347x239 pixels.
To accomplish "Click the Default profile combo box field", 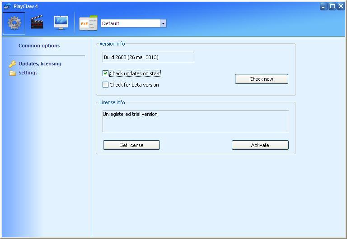I will tap(134, 23).
